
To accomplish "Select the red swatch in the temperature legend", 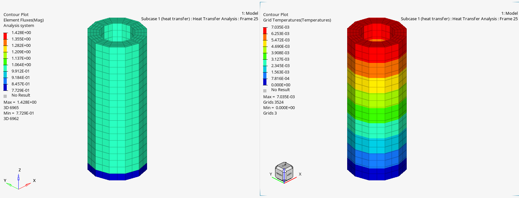I will coord(265,30).
